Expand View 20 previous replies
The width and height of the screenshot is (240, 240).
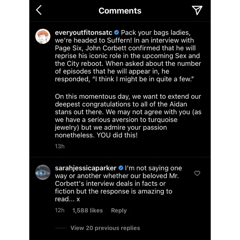tap(105, 228)
